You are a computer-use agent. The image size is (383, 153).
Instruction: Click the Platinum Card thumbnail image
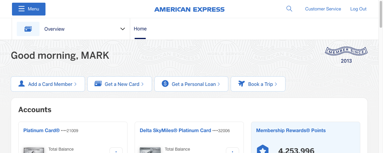point(34,150)
